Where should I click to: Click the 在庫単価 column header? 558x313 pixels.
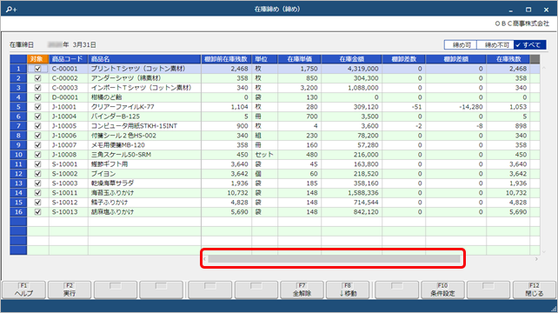(x=299, y=59)
